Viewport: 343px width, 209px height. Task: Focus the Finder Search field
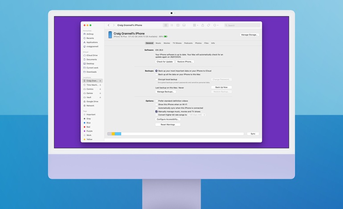coord(242,25)
